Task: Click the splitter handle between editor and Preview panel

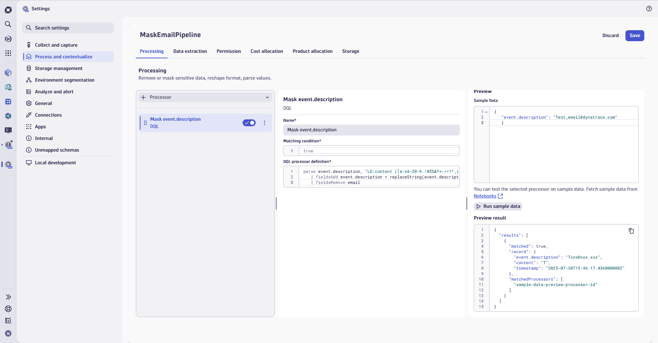Action: pos(467,203)
